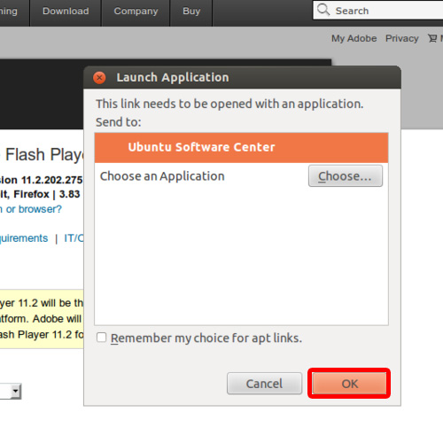
Task: Click the Choose... button
Action: [x=346, y=176]
